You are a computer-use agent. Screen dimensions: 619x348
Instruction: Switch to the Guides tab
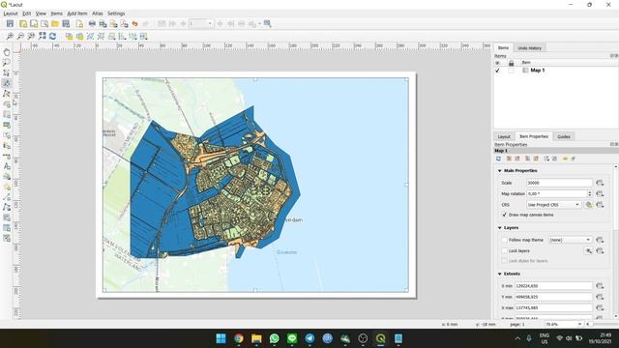pyautogui.click(x=563, y=136)
